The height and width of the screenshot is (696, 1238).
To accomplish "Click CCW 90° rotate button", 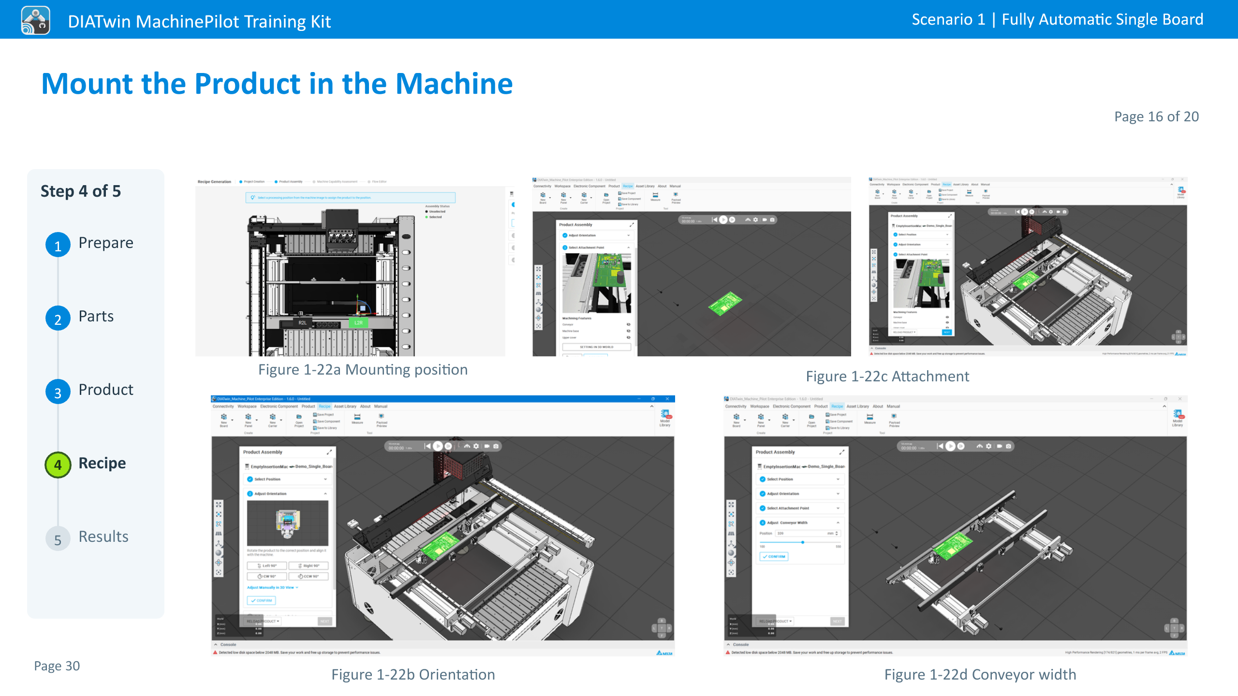I will 309,576.
